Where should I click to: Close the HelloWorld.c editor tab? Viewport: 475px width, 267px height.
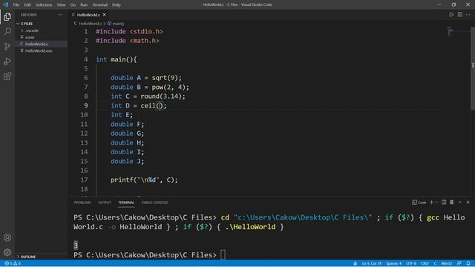[x=104, y=15]
